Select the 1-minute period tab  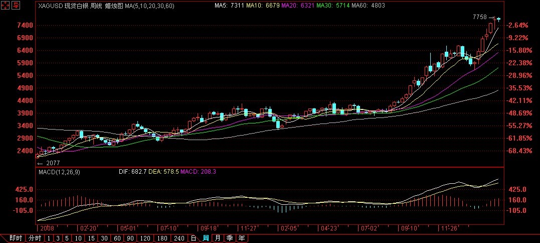[49, 238]
